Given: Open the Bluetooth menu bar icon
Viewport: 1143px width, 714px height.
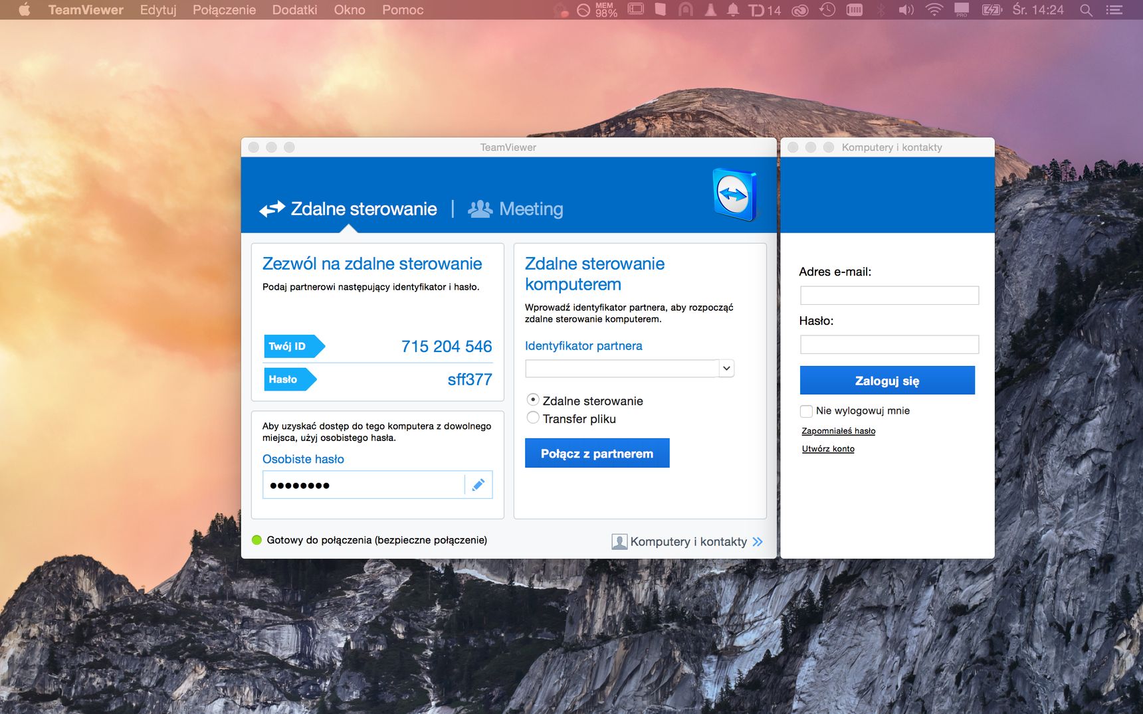Looking at the screenshot, I should [881, 10].
